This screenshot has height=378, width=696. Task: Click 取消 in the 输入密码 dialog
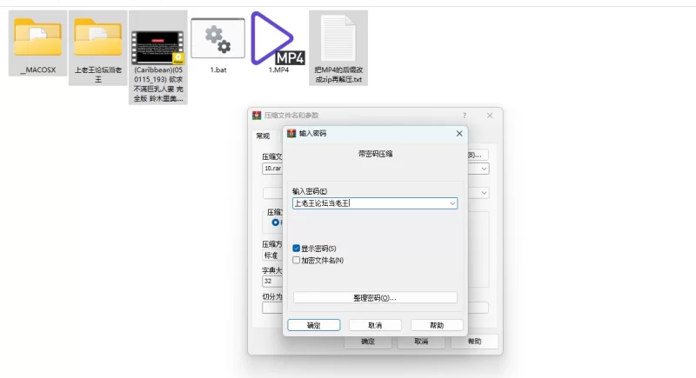[x=375, y=325]
